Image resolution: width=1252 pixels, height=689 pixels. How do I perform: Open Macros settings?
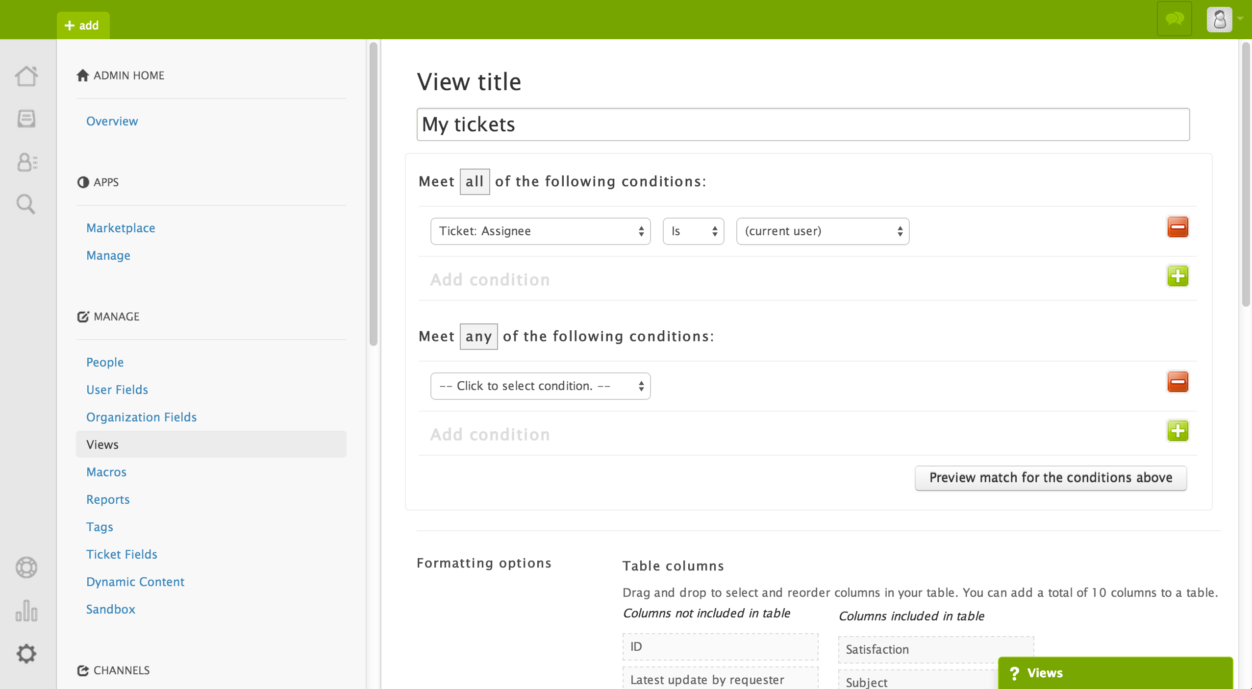[x=106, y=472]
